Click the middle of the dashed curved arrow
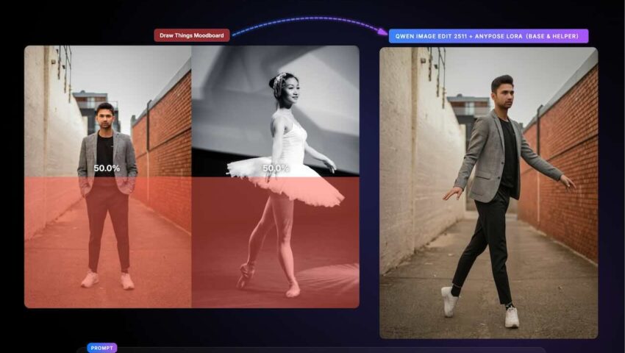Viewport: 625px width, 353px height. coord(309,20)
